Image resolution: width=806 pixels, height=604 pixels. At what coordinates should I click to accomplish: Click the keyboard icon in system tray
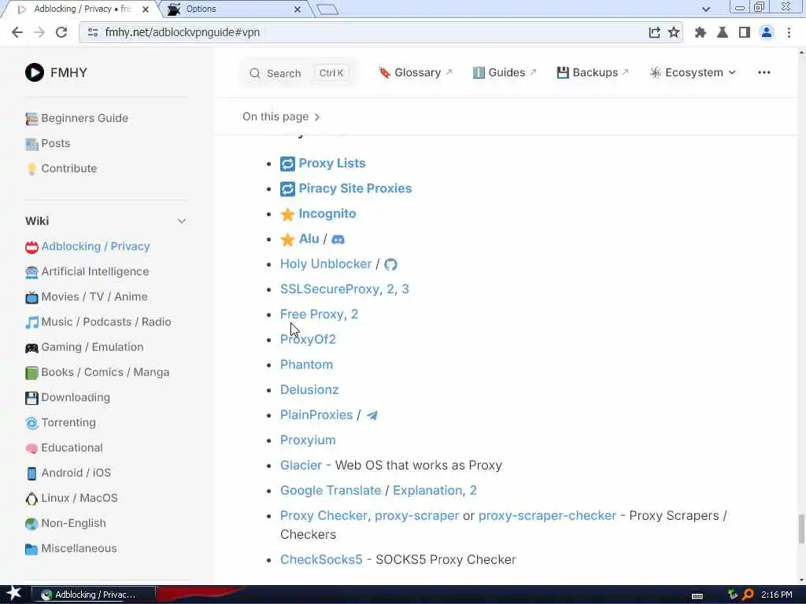tap(697, 596)
